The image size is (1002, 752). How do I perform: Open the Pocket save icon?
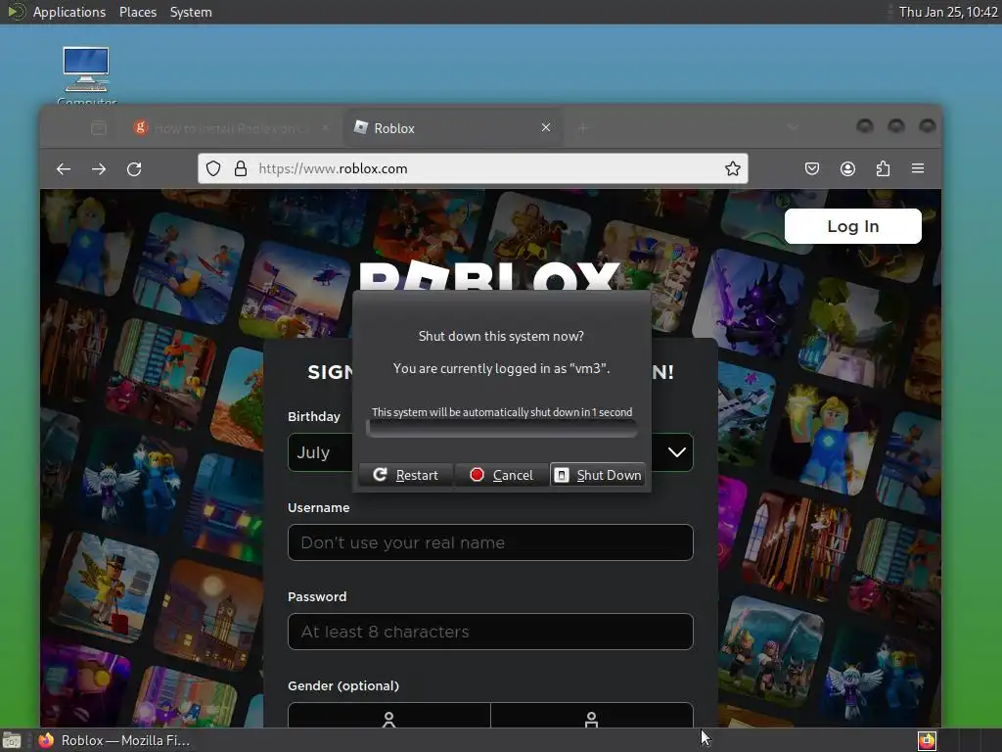pos(811,168)
